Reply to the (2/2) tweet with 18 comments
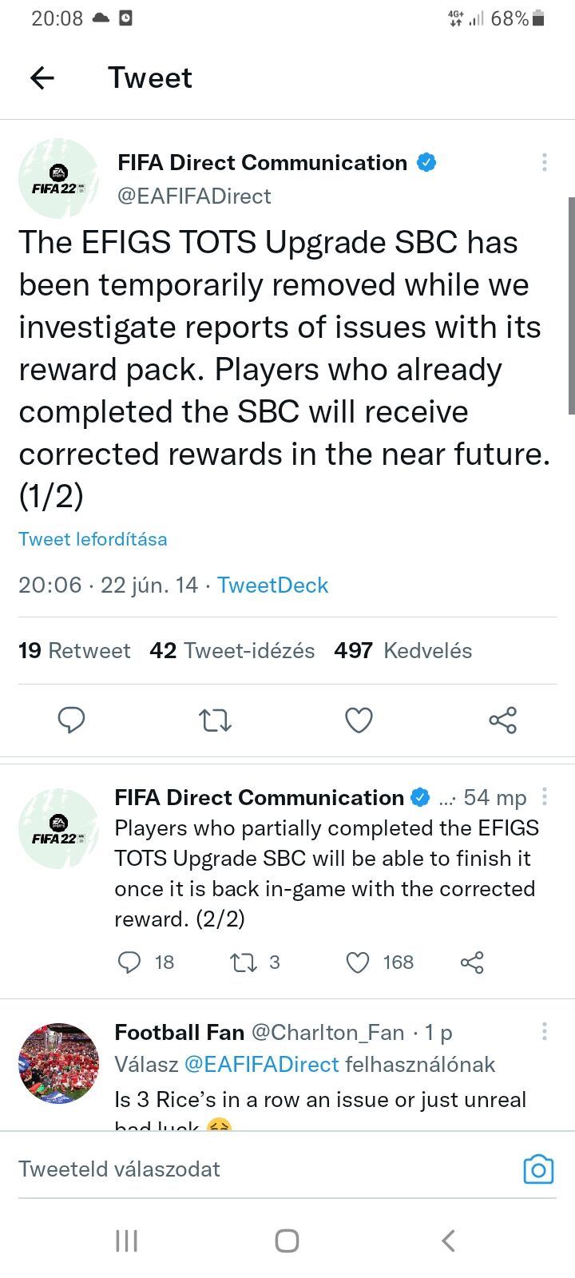The image size is (575, 1278). [129, 962]
